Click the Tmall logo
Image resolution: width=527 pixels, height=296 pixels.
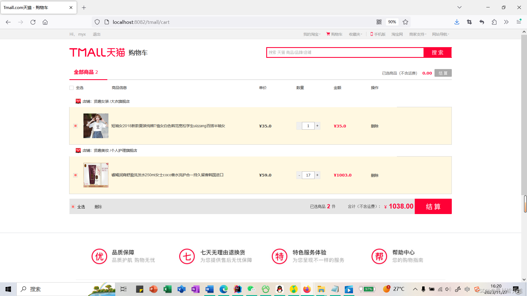pos(97,52)
